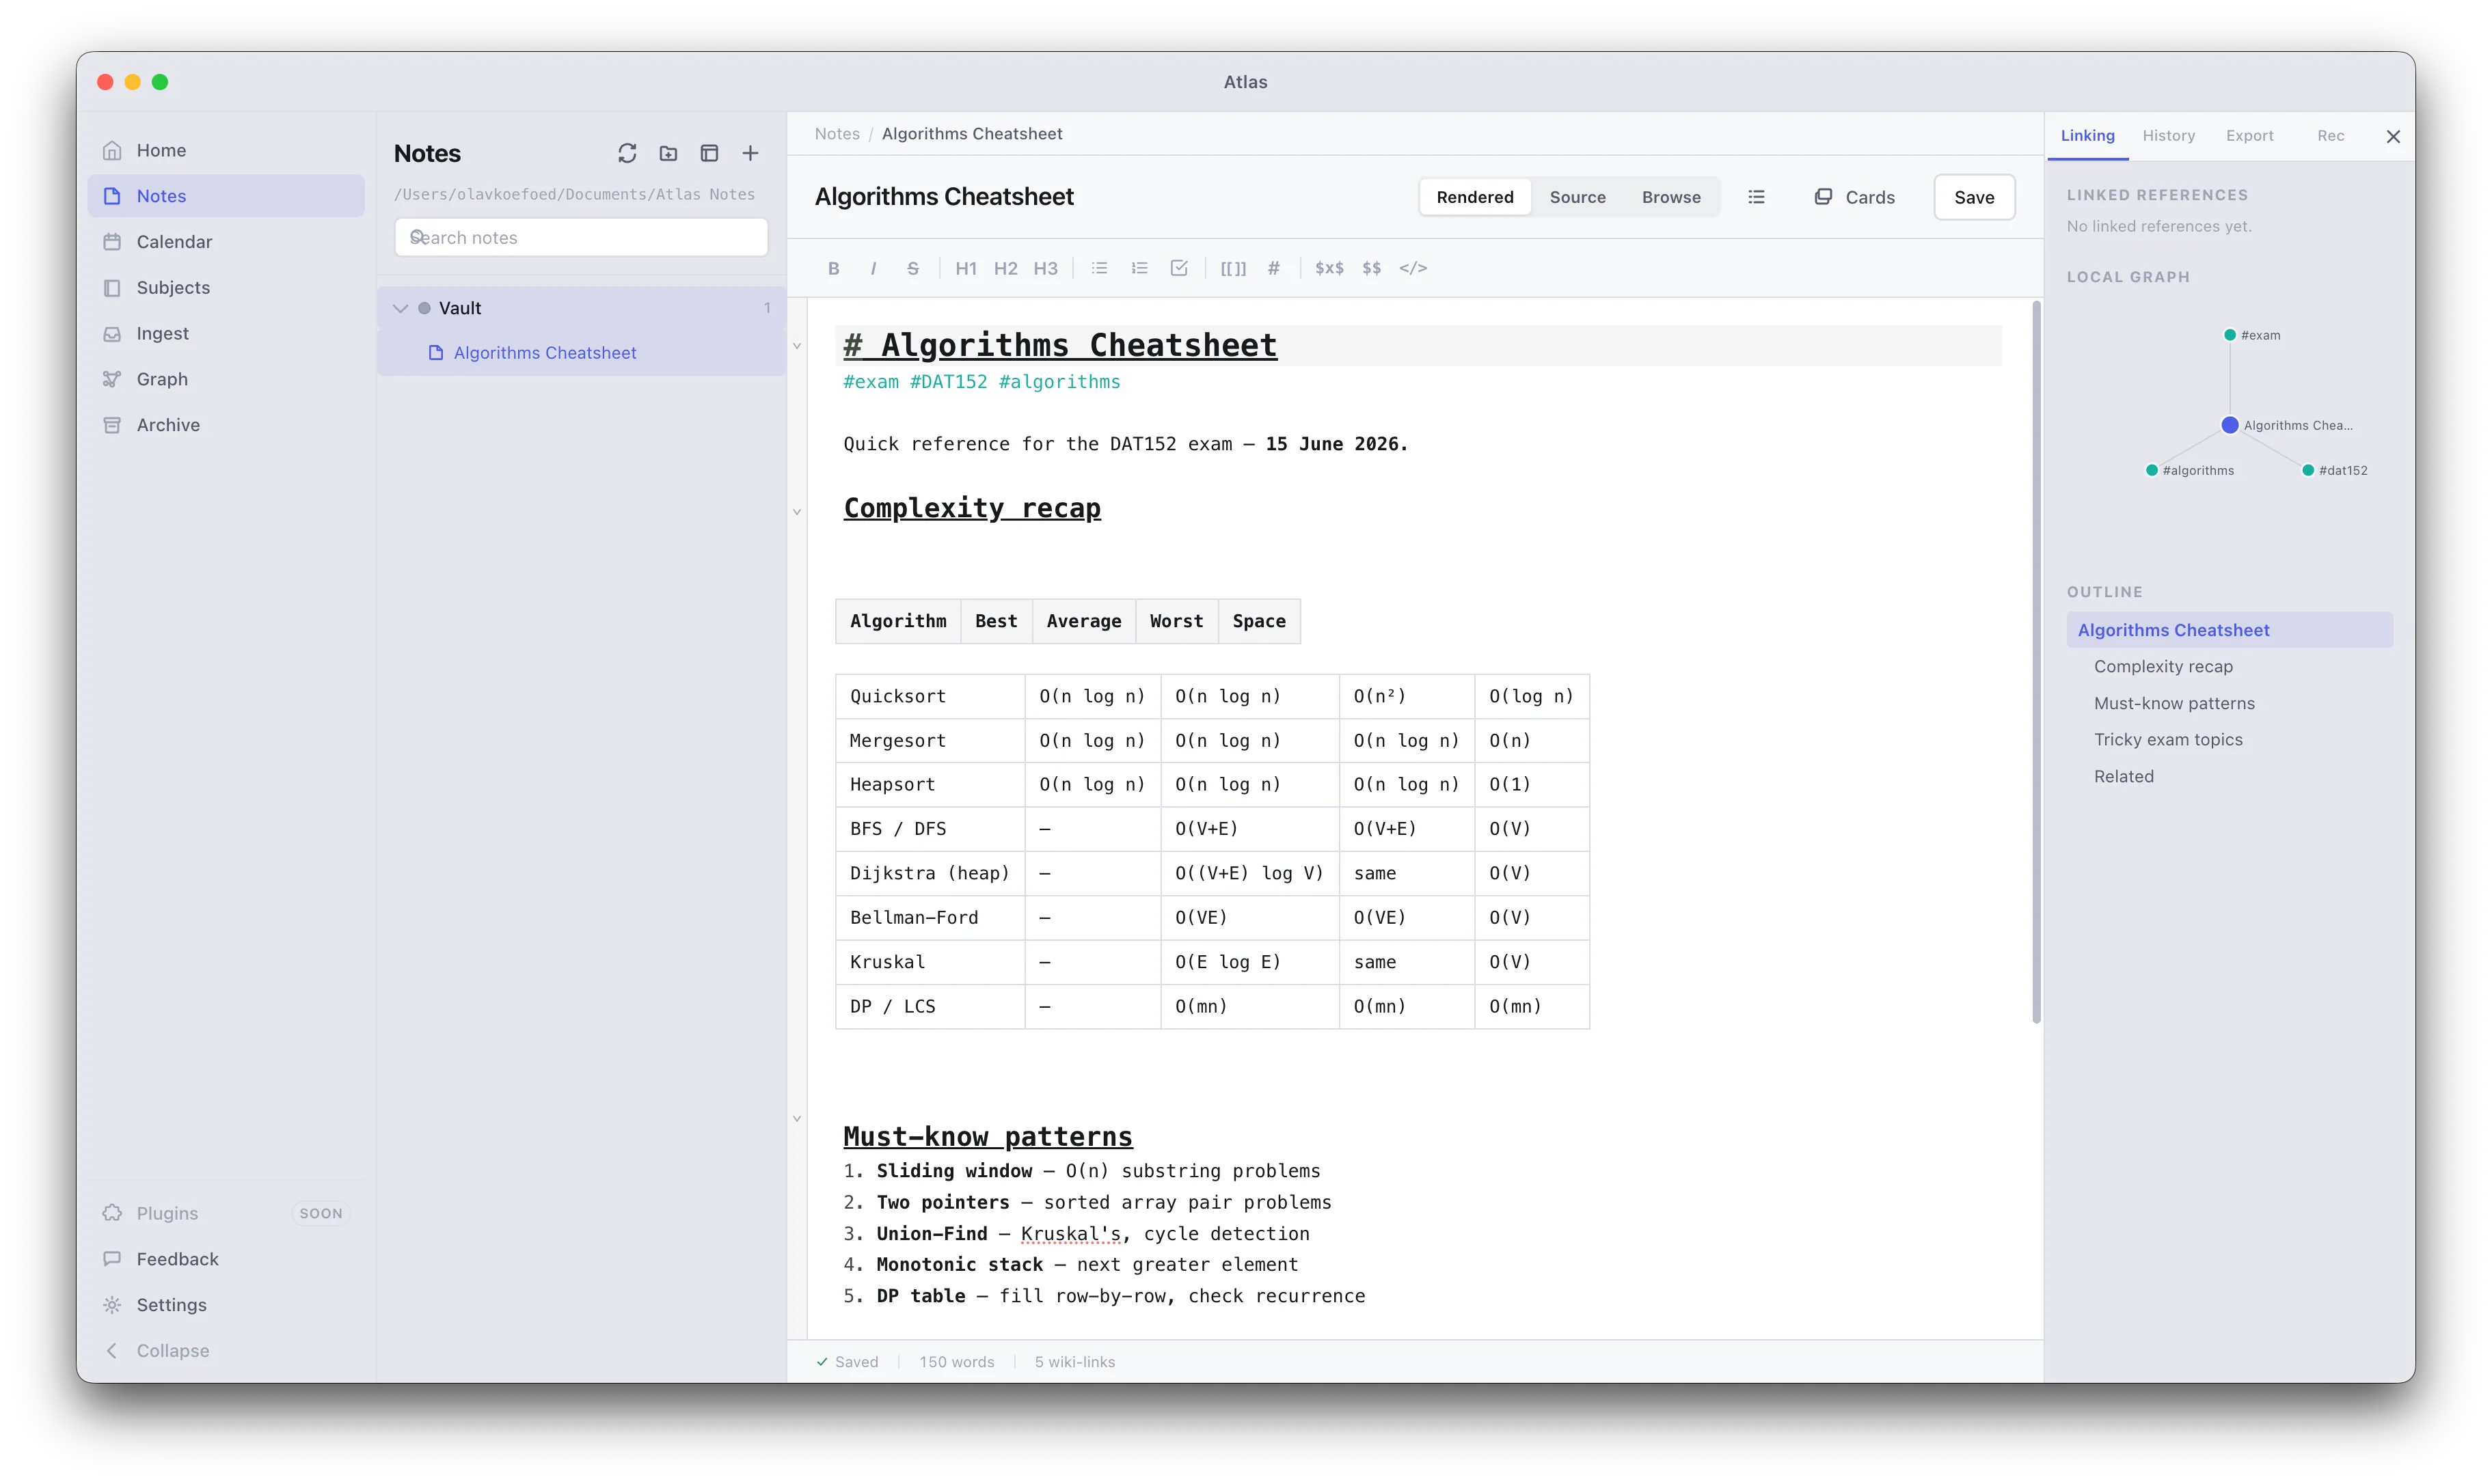This screenshot has width=2492, height=1484.
Task: Open the History tab
Action: pos(2168,136)
